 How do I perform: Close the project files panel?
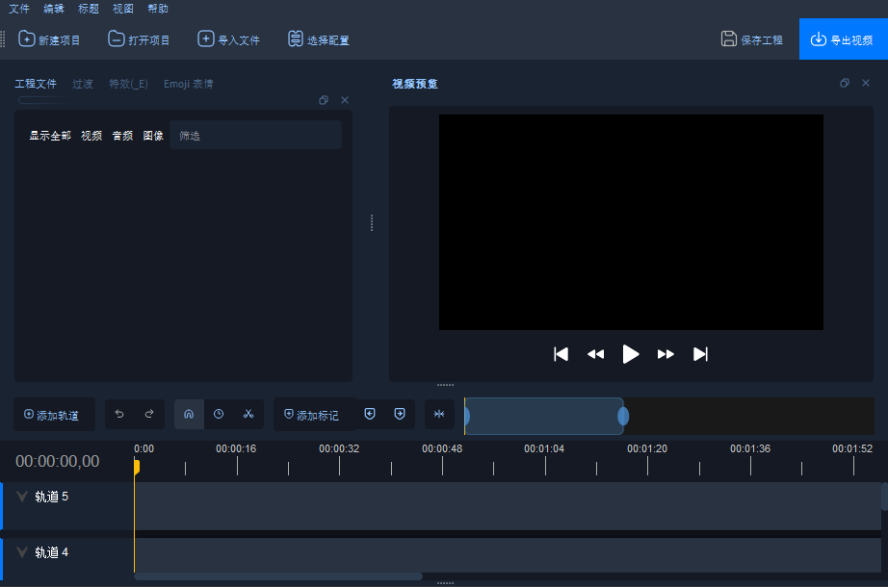(x=345, y=100)
